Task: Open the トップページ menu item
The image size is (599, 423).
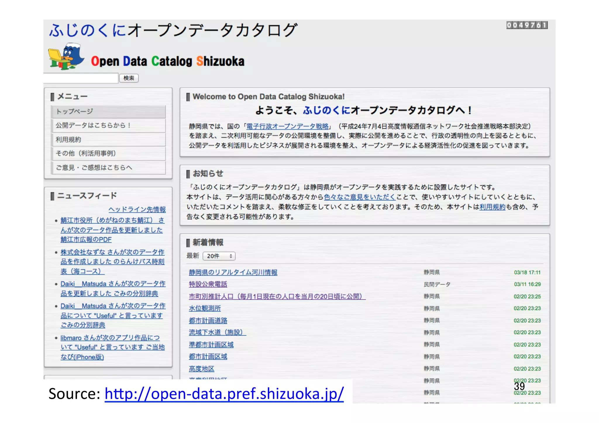Action: click(109, 111)
